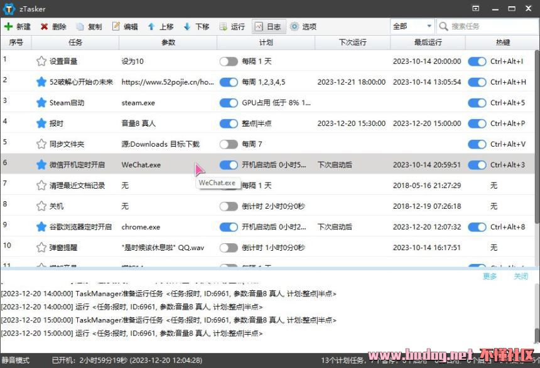Open the 全部 filter dropdown
Screen dimensions: 540x368
[413, 26]
